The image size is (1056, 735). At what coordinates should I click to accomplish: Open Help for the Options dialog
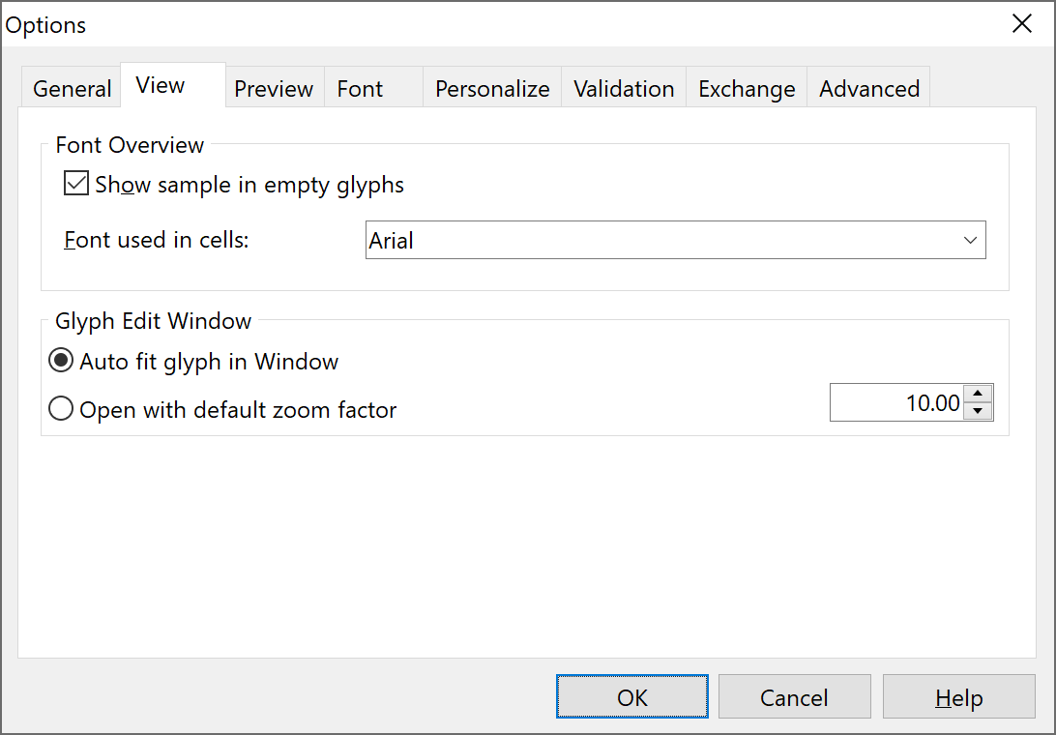pyautogui.click(x=959, y=696)
